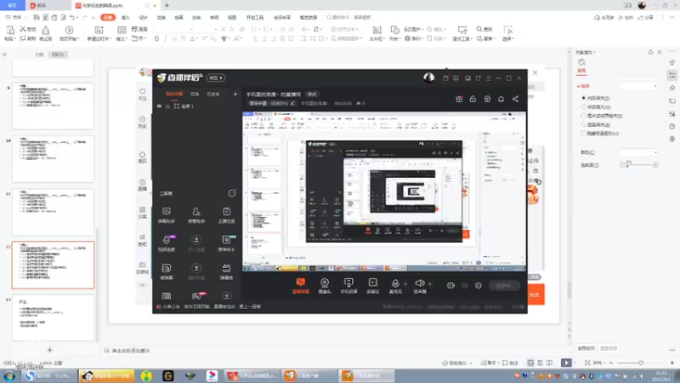The image size is (680, 383).
Task: Open the anchor task tool
Action: [x=226, y=215]
